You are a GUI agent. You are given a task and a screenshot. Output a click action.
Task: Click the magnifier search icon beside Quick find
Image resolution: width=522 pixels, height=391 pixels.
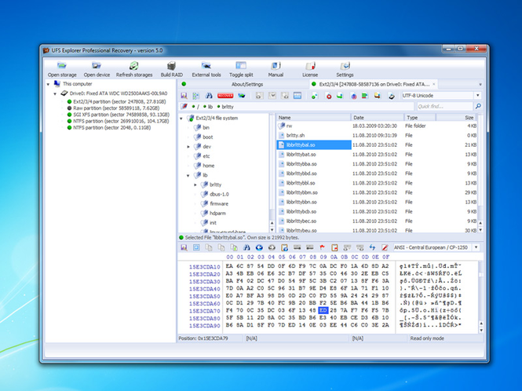tap(478, 106)
